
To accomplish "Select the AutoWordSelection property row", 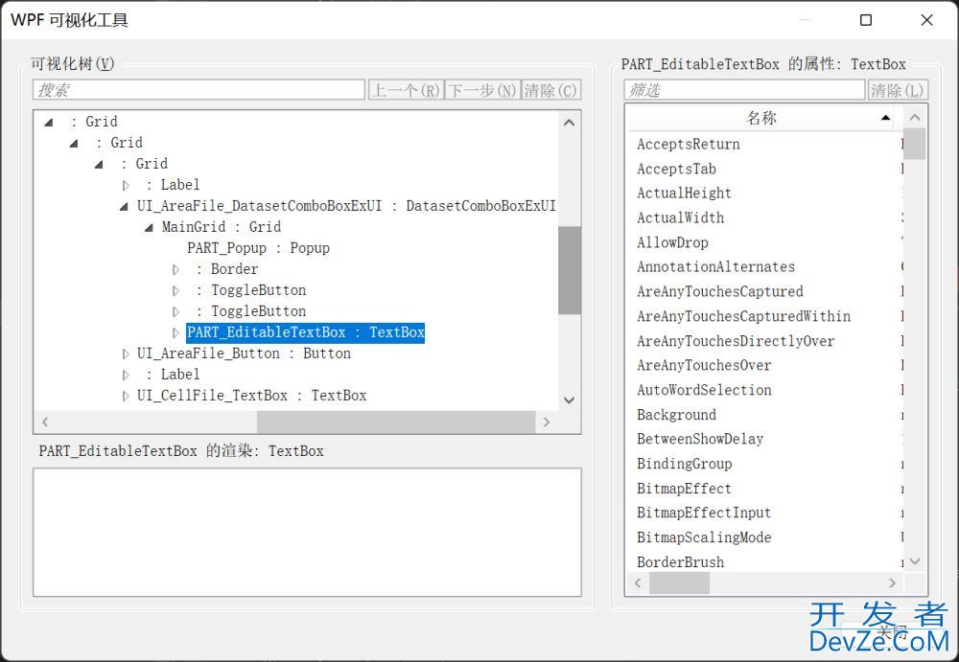I will [765, 390].
